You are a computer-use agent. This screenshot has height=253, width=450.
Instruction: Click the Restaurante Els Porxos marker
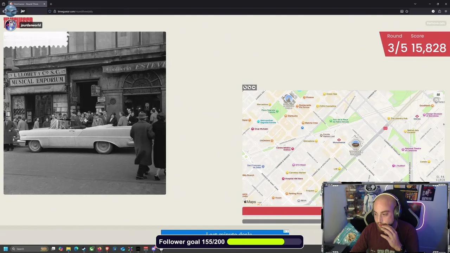pos(297,106)
